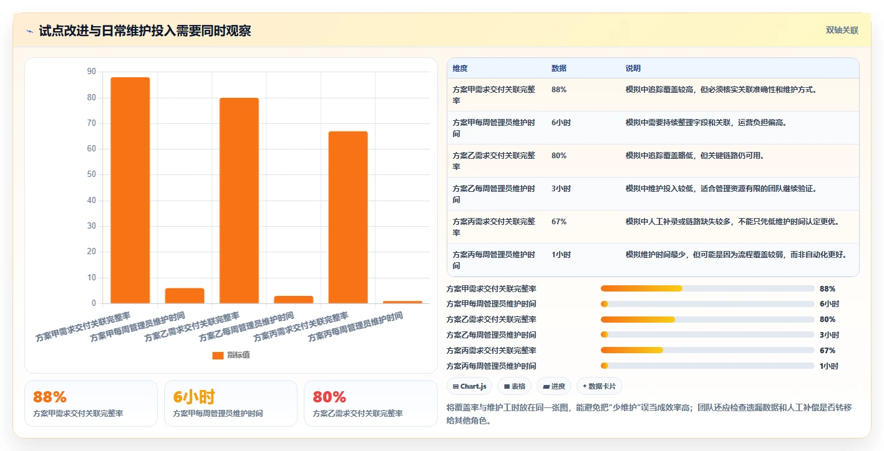
Task: Click the 6小时 progress bar for 方案甲每周管理员维护时间
Action: point(707,304)
